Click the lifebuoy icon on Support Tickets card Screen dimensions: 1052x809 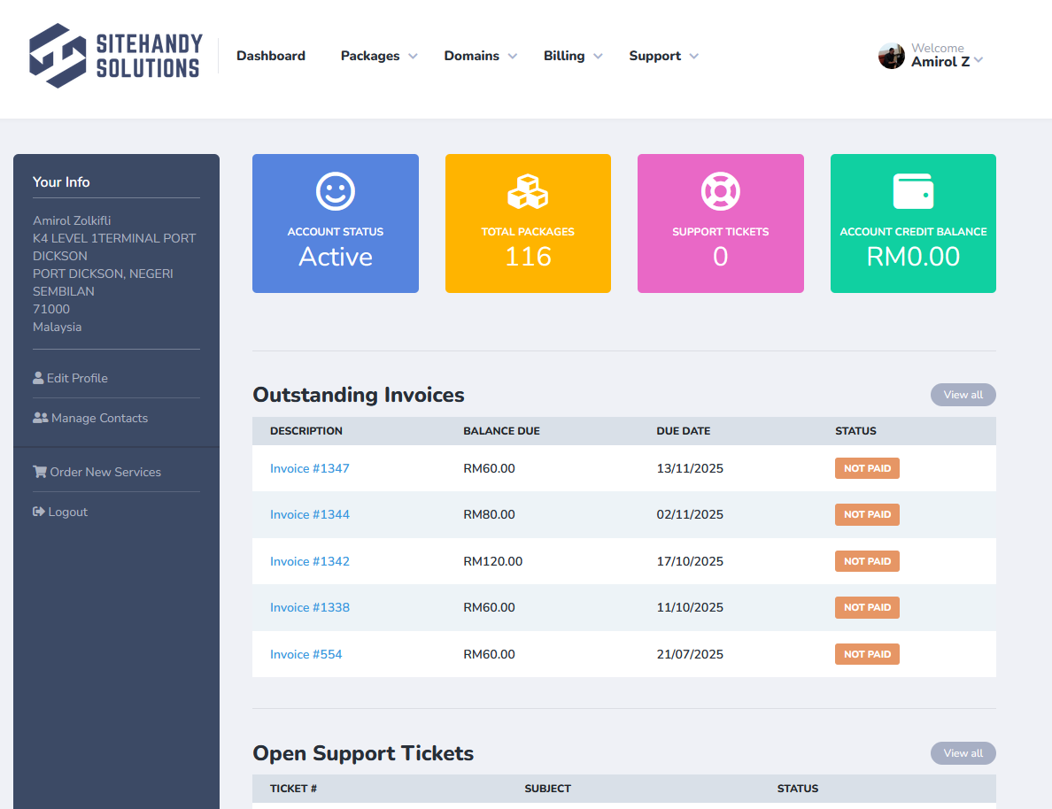pyautogui.click(x=720, y=189)
